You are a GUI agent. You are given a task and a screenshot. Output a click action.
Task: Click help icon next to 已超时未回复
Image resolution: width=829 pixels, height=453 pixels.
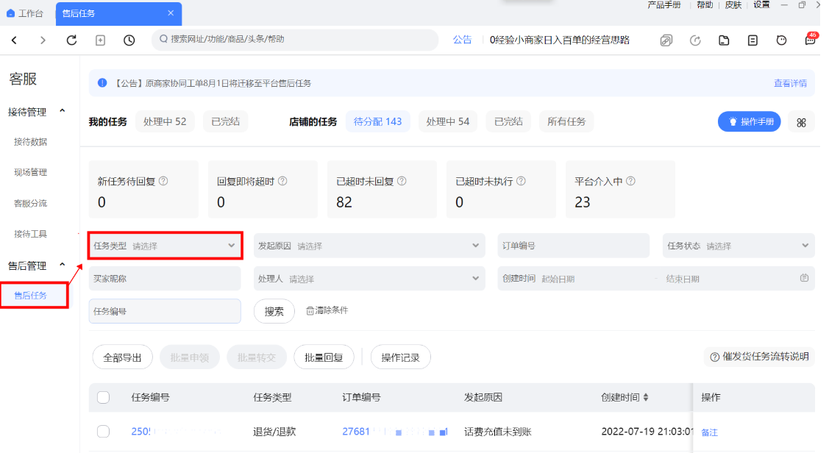coord(402,181)
